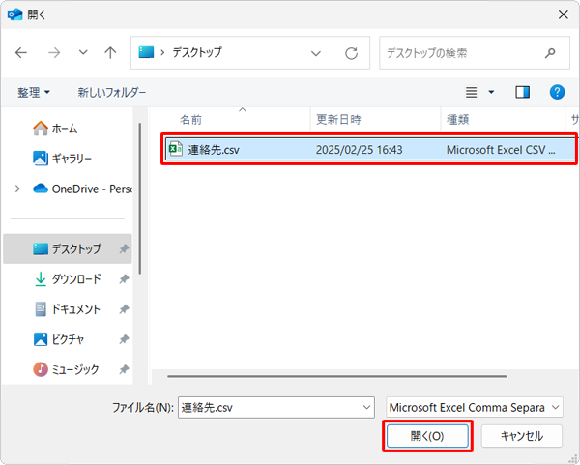Go up one folder level

click(110, 53)
